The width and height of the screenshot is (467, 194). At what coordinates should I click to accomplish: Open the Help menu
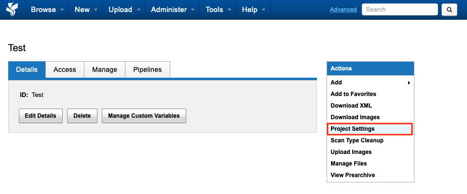tap(253, 10)
